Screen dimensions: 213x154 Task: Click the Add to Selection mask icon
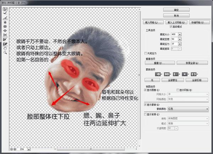(x=167, y=74)
